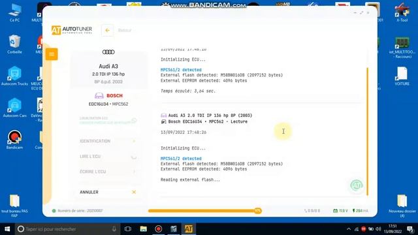Viewport: 418px width, 235px height.
Task: Click the green serial number status dot
Action: [54, 211]
